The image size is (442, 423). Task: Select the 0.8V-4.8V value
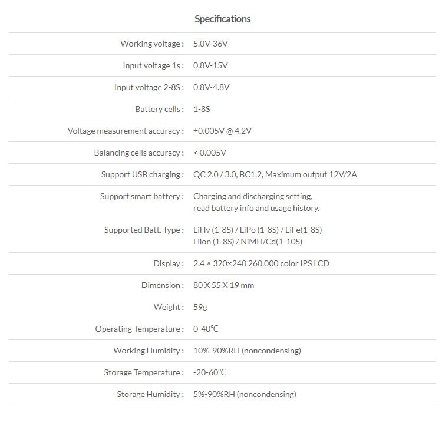coord(211,87)
